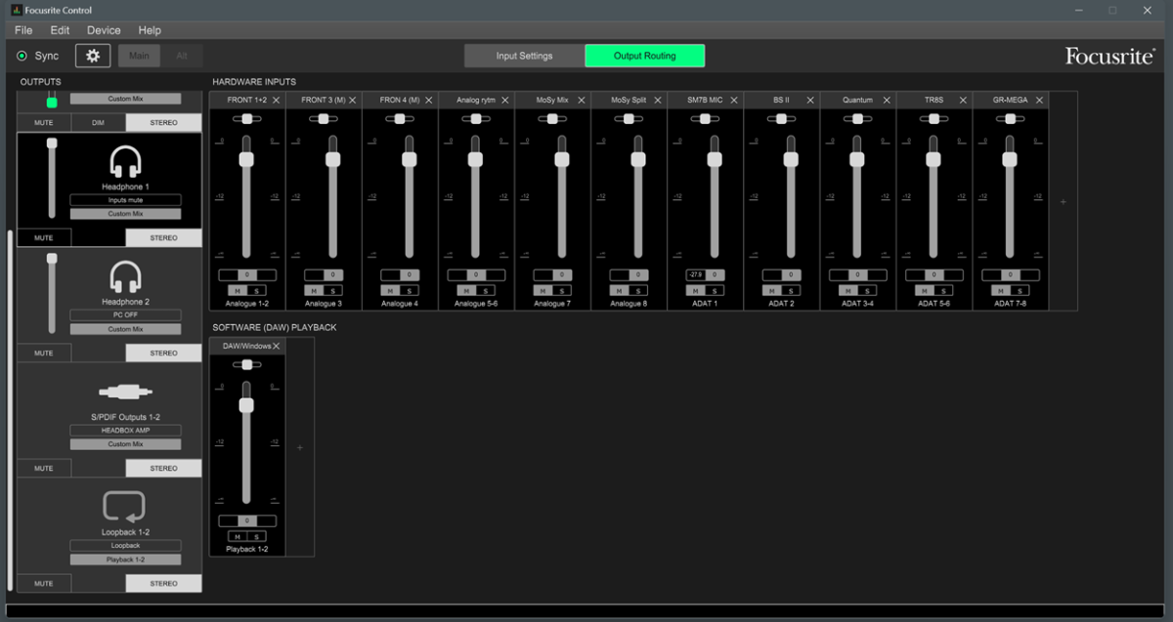Screen dimensions: 1173x622
Task: Mute the Analogue 4 channel
Action: pyautogui.click(x=390, y=290)
